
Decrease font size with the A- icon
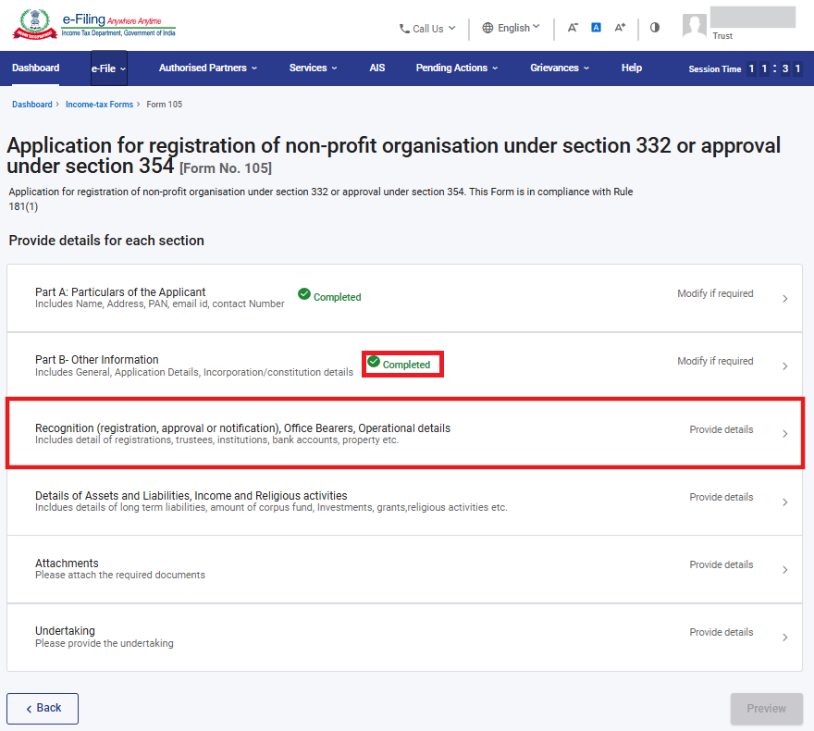click(573, 28)
